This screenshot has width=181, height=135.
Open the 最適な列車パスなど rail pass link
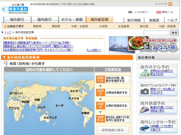click(162, 109)
